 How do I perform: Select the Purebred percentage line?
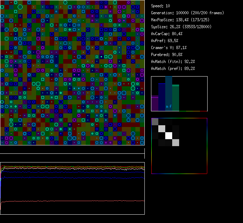pos(167,55)
